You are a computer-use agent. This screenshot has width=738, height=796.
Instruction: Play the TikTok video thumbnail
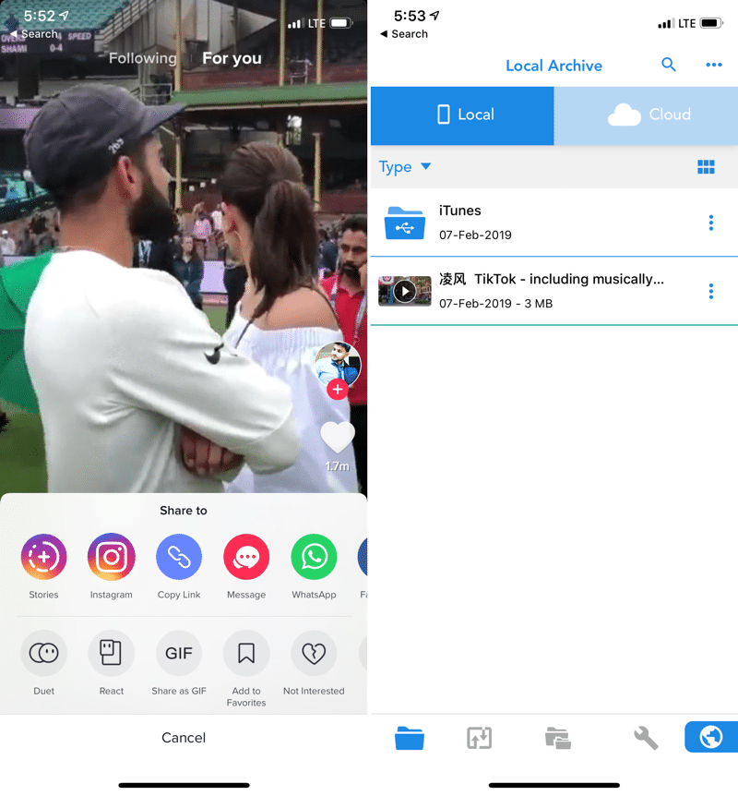pyautogui.click(x=405, y=291)
